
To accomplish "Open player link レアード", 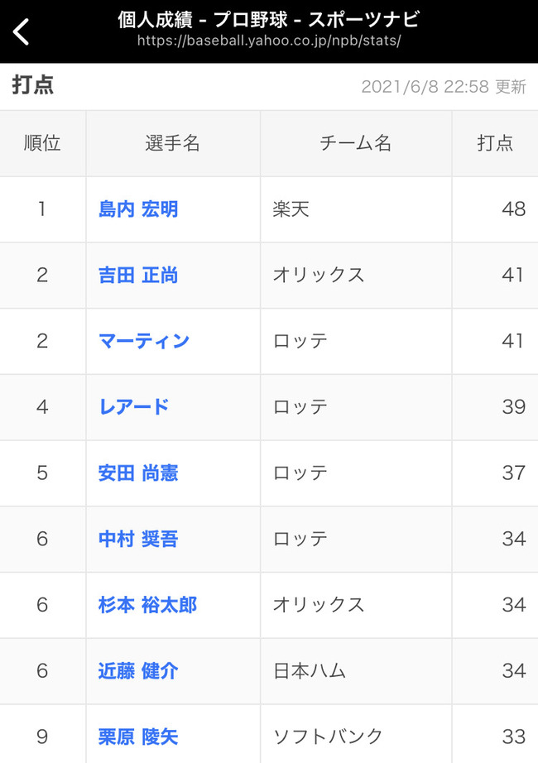I will [x=134, y=407].
